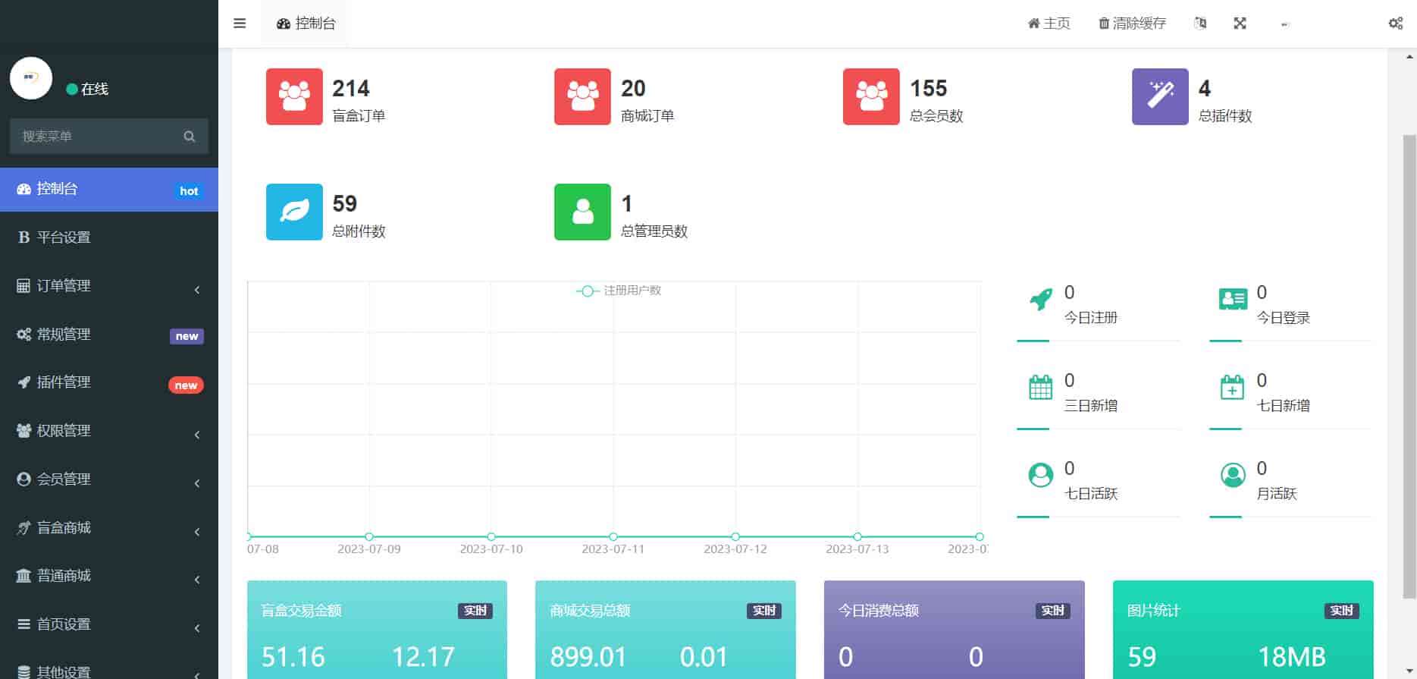Click the search magnifier icon in sidebar
The width and height of the screenshot is (1417, 679).
coord(190,137)
